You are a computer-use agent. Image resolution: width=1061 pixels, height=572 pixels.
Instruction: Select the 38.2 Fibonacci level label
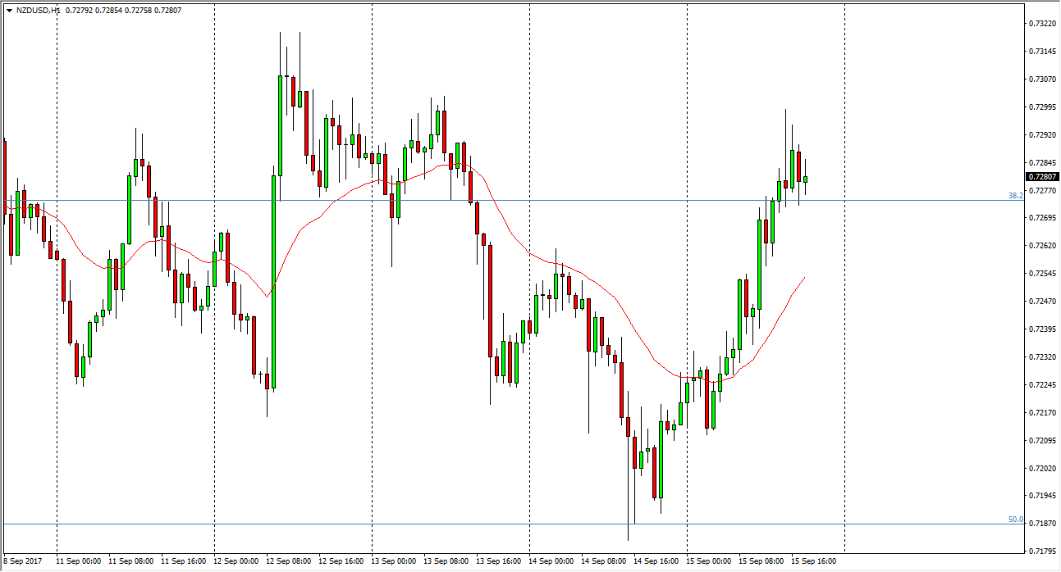point(1015,196)
